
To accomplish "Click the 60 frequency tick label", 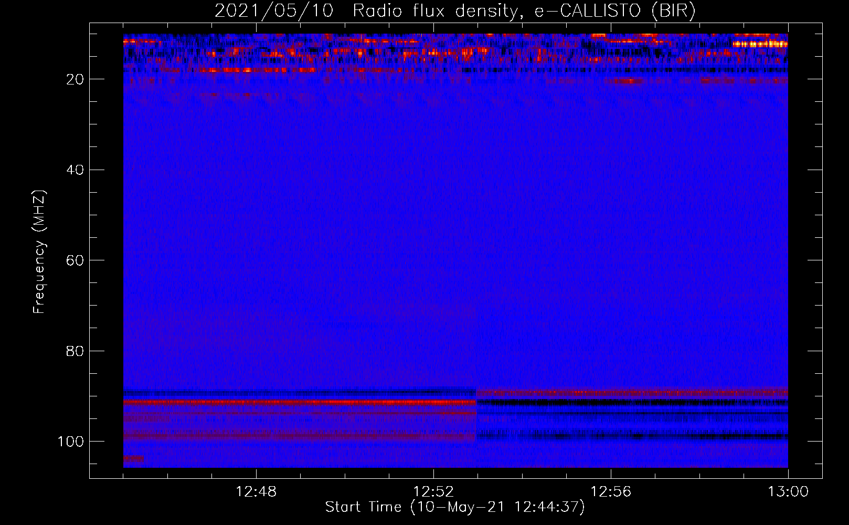I will point(75,260).
